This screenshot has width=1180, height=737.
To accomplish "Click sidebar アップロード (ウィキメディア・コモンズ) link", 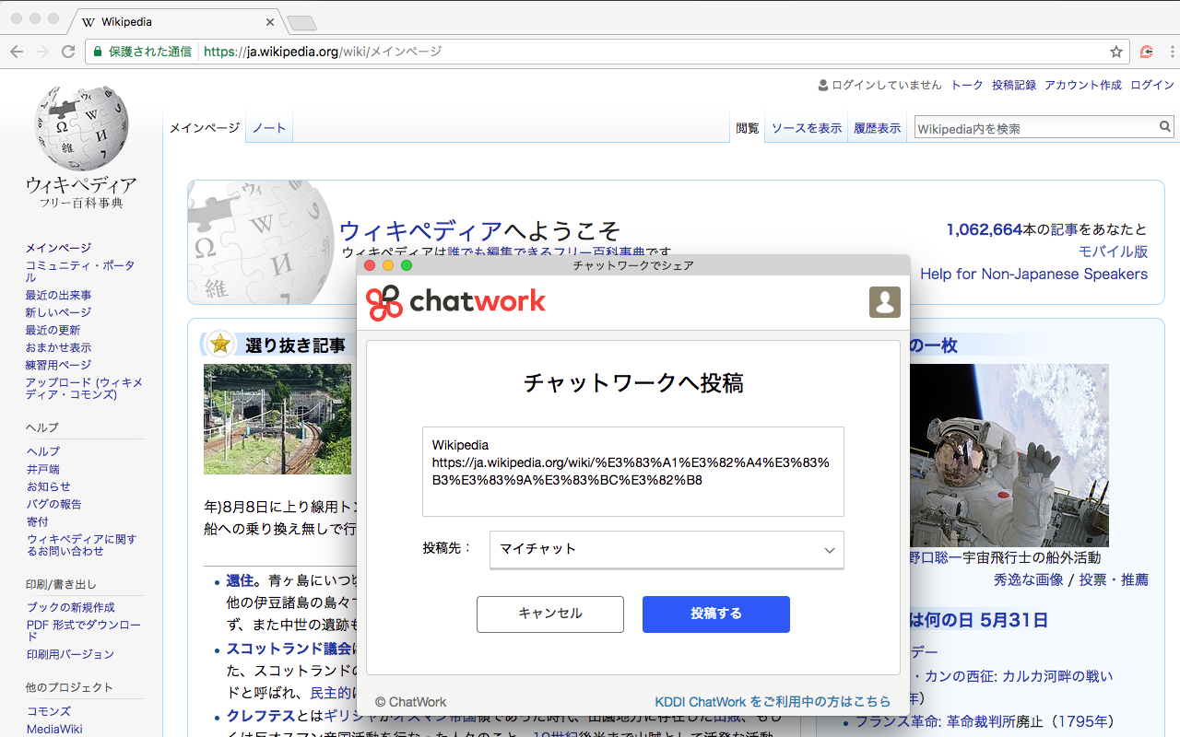I will [84, 388].
